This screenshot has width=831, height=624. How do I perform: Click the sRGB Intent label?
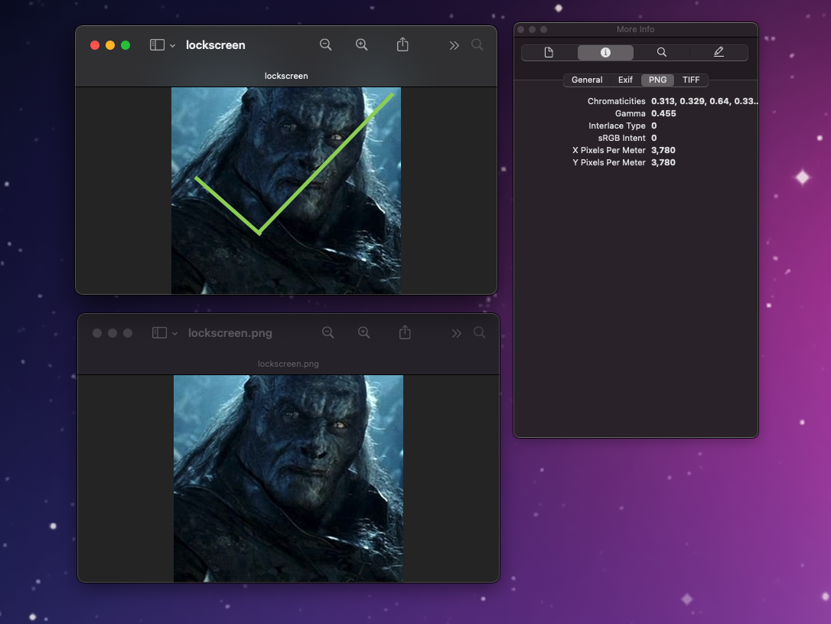click(x=621, y=138)
